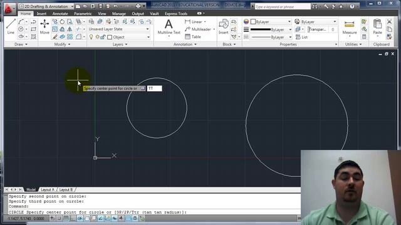The height and width of the screenshot is (225, 401).
Task: Click the List properties button
Action: pos(301,37)
